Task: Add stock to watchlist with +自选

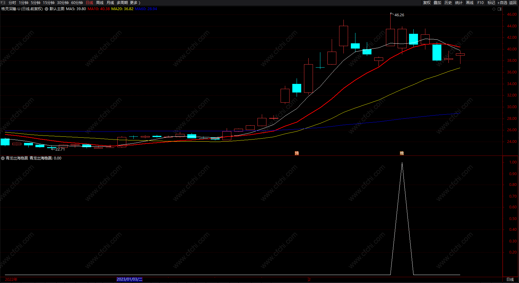Action: tap(502, 2)
